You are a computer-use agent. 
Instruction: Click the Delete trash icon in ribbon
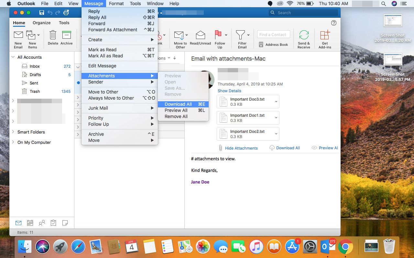pyautogui.click(x=53, y=35)
